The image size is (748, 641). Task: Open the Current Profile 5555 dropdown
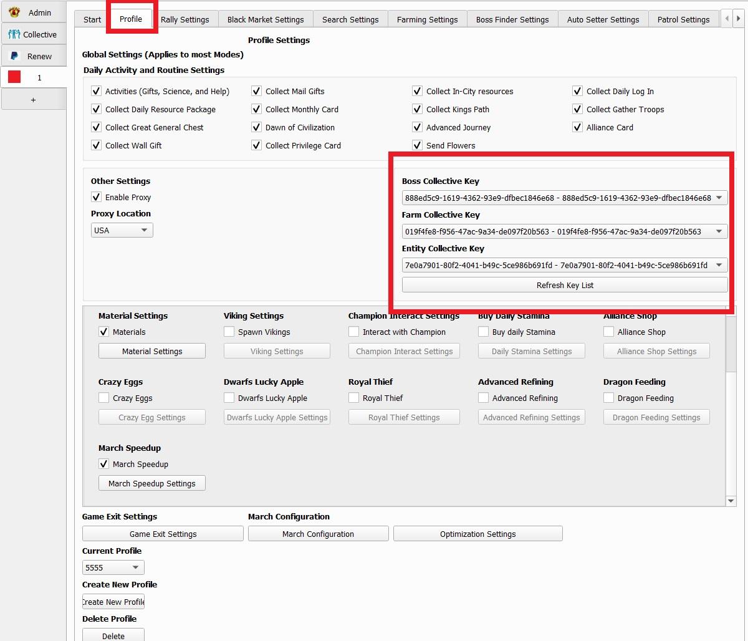(113, 567)
